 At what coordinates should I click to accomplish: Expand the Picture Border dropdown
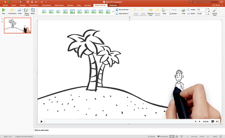(x=130, y=10)
